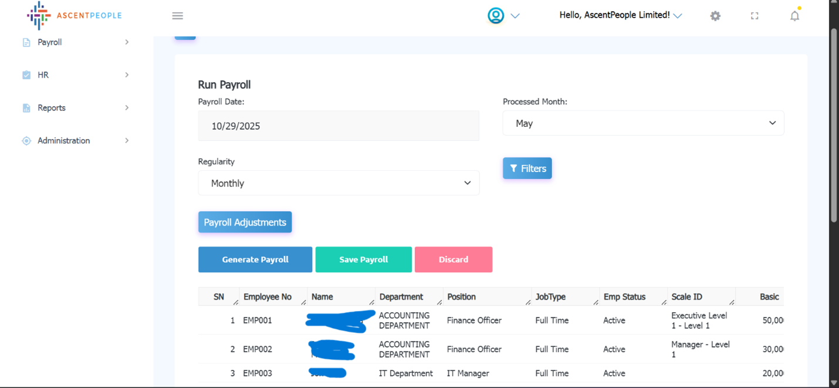Screen dimensions: 839x388
Task: Click the AscentPeople logo
Action: [74, 15]
